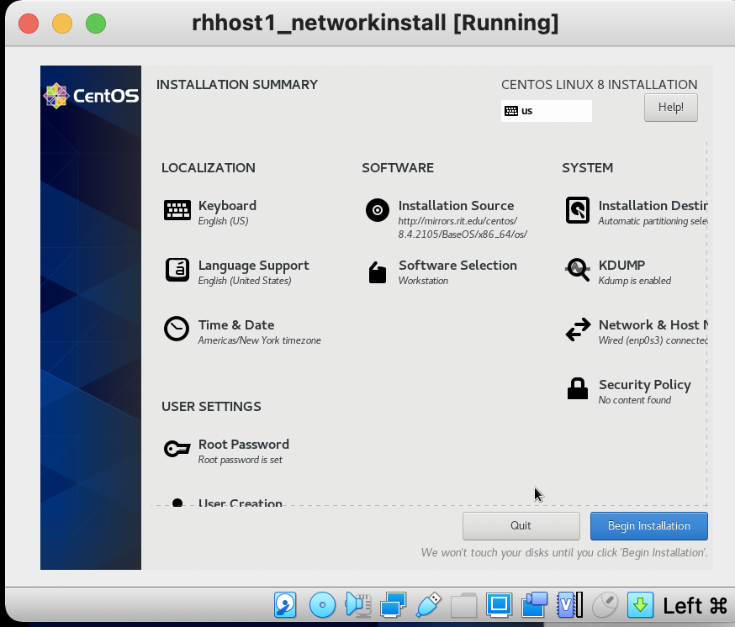Click the Quit button
This screenshot has width=735, height=627.
pyautogui.click(x=521, y=526)
